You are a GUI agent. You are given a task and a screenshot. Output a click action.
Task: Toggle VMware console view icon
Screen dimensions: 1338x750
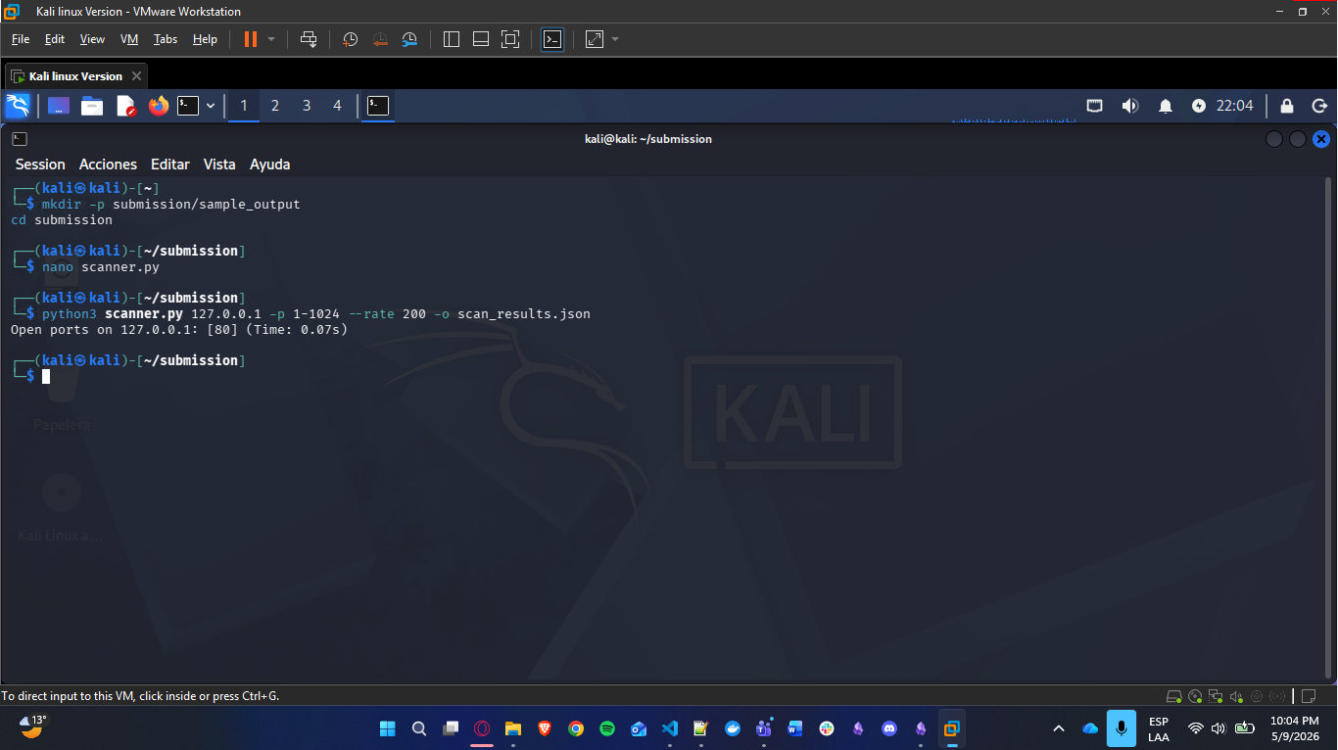pyautogui.click(x=552, y=39)
